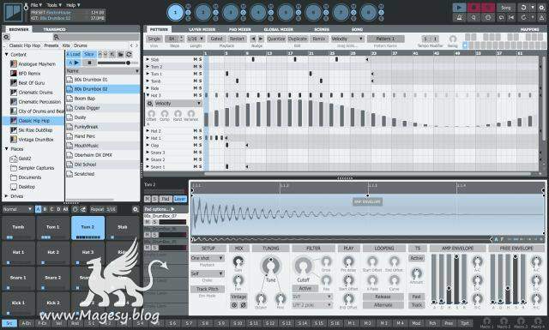Viewport: 549px width, 330px height.
Task: Open the Tools menu
Action: click(x=54, y=5)
